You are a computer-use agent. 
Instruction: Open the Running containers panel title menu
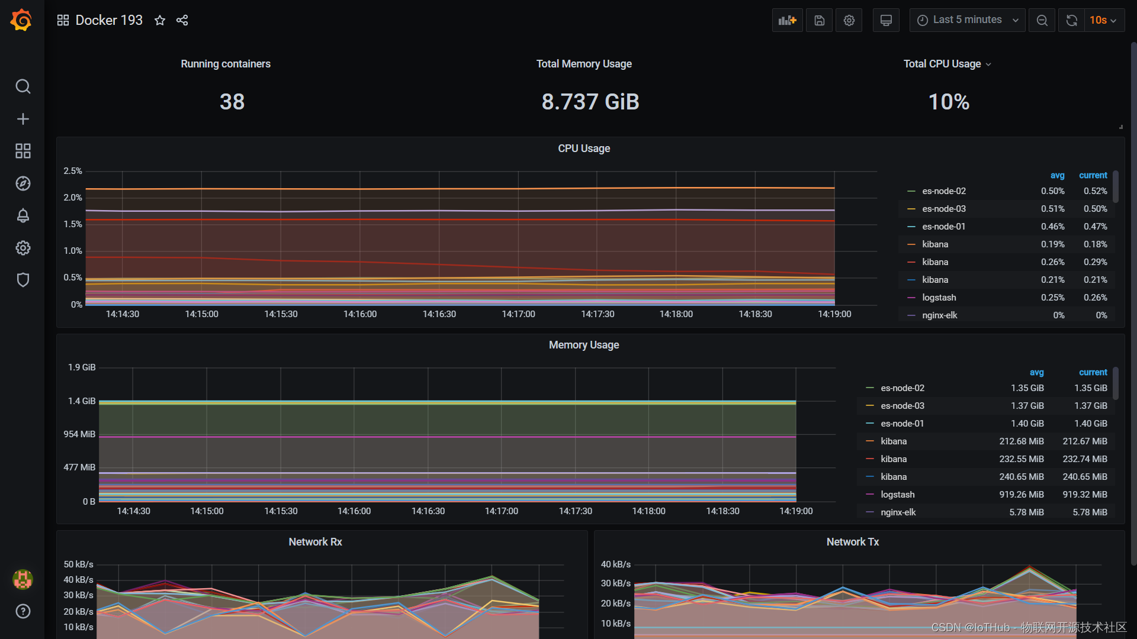pos(226,64)
